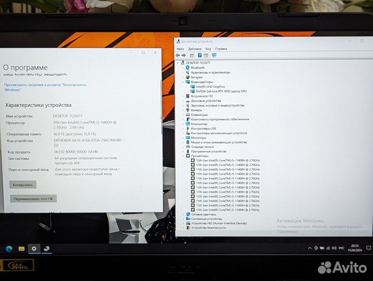Screen dimensions: 373x281
Task: Switch to Device Manager taskbar icon
Action: point(47,249)
